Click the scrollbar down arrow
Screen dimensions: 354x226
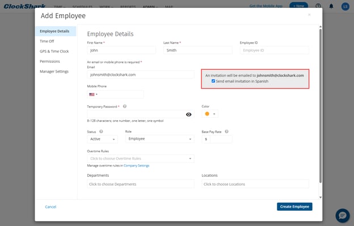(x=321, y=197)
